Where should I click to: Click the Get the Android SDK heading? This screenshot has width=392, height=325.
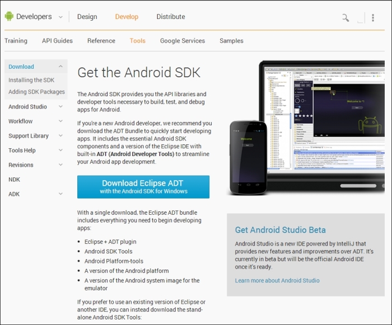point(139,73)
